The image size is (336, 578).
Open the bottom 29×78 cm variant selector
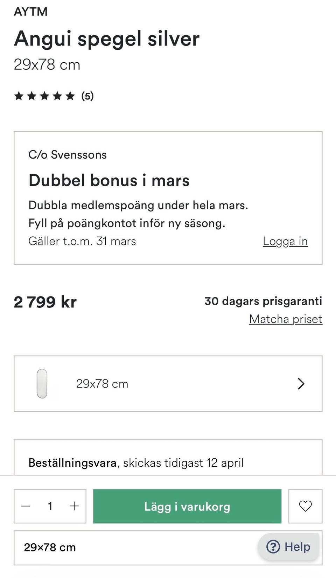pyautogui.click(x=133, y=548)
